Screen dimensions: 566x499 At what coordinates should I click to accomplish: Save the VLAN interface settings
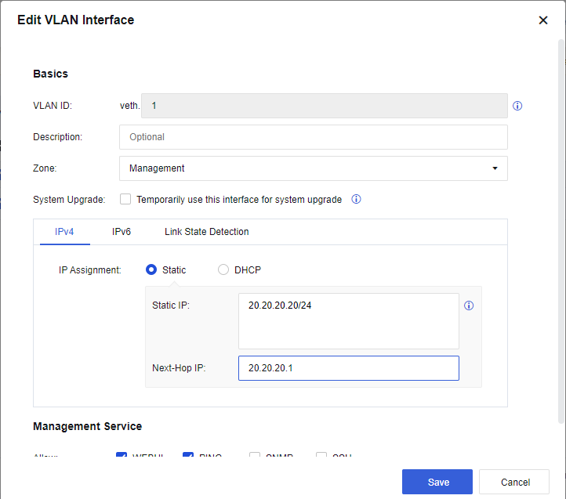[437, 482]
